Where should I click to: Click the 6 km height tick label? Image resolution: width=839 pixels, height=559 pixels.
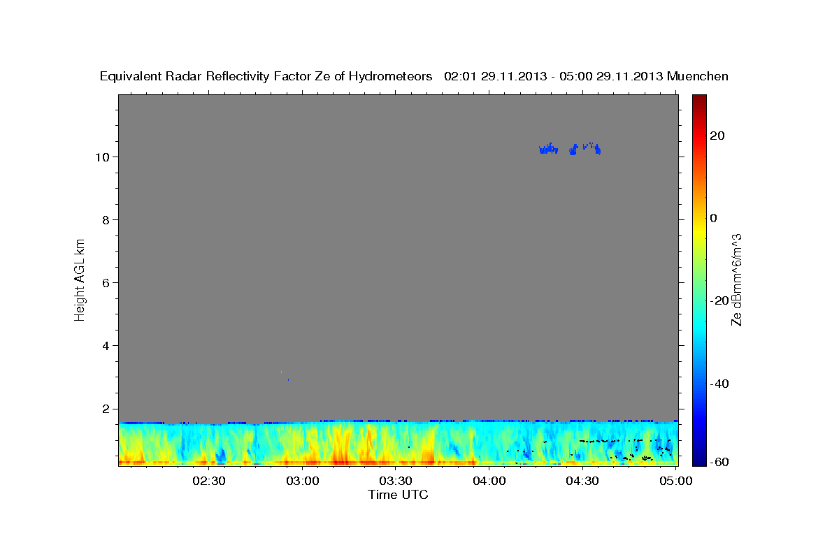pyautogui.click(x=106, y=282)
